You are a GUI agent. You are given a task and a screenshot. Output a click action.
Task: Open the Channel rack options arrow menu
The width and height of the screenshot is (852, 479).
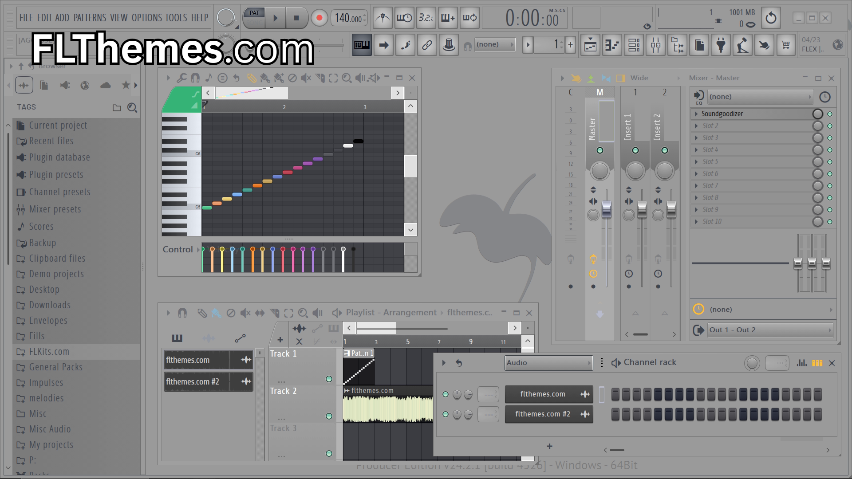[x=444, y=363]
